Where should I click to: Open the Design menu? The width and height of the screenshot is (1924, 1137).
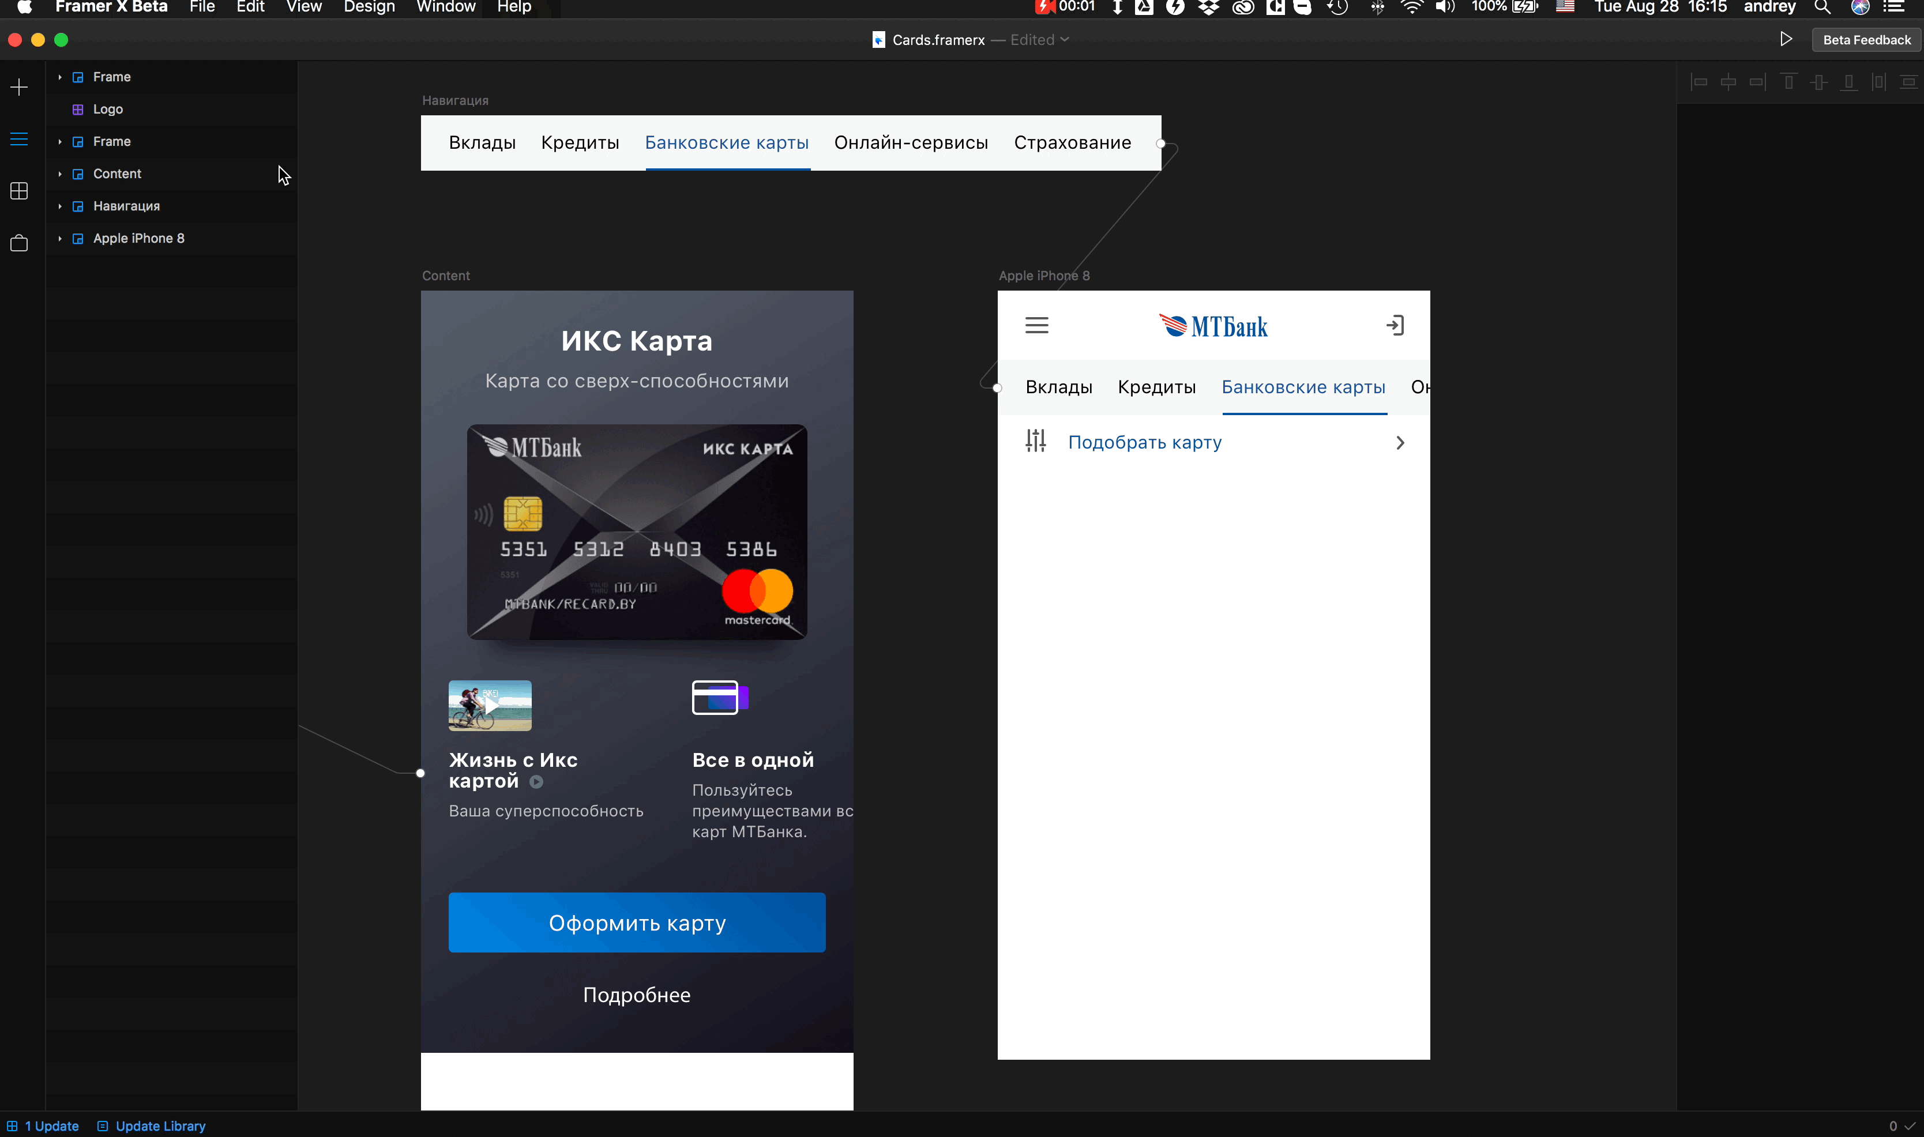[369, 7]
